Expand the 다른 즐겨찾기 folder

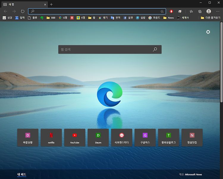coord(211,18)
